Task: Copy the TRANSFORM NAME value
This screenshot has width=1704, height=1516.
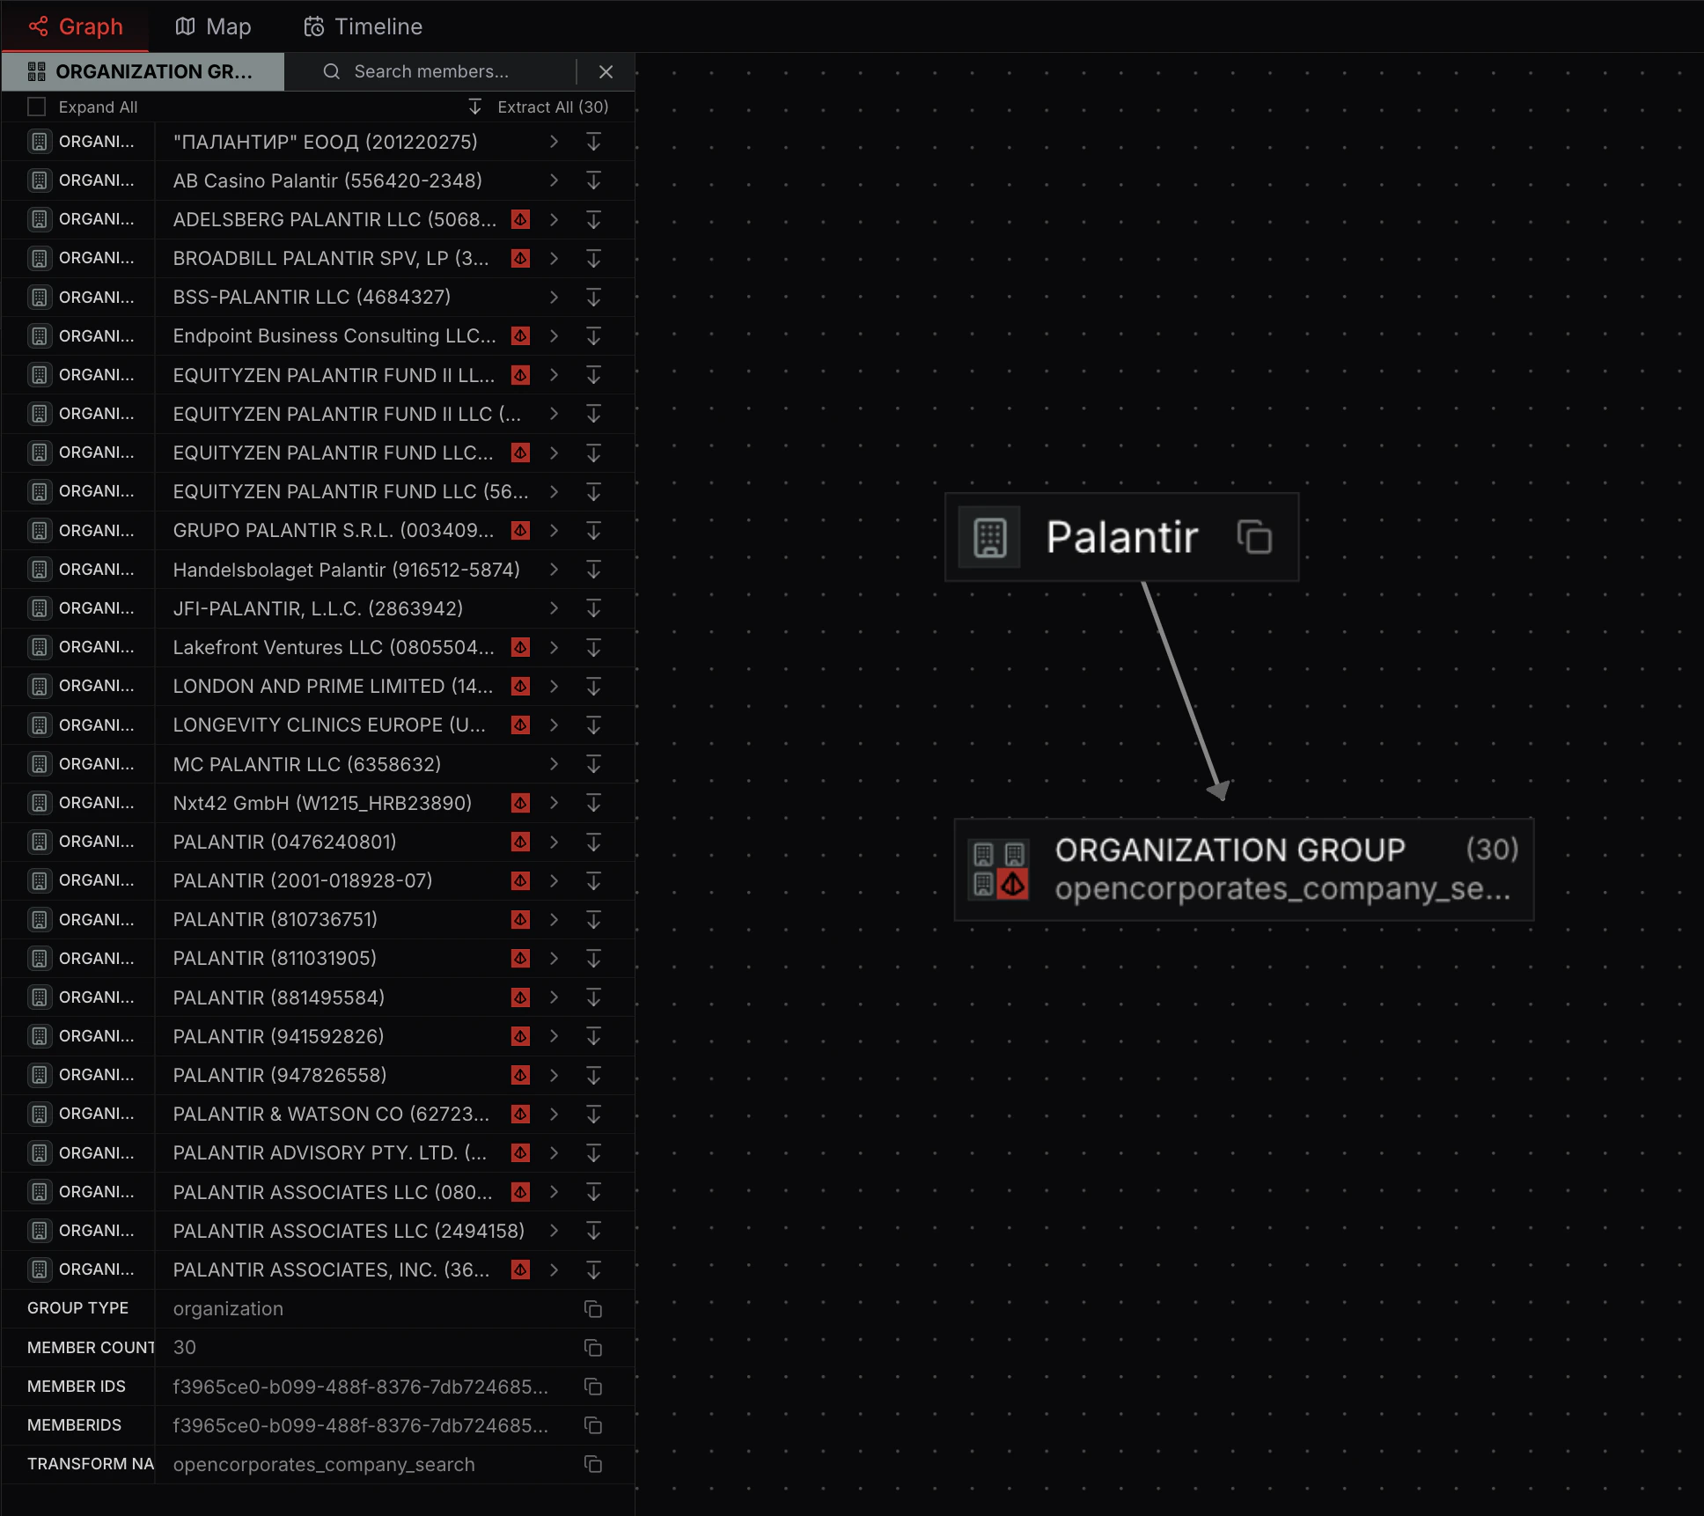Action: pos(593,1463)
